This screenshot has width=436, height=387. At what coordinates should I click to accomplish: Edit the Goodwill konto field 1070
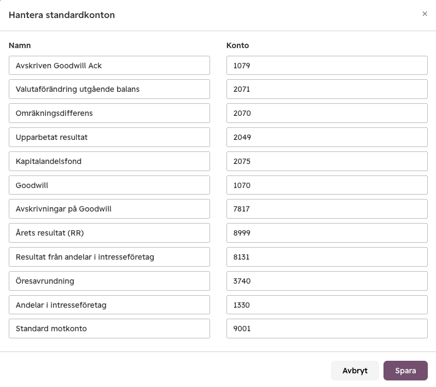[x=327, y=185]
